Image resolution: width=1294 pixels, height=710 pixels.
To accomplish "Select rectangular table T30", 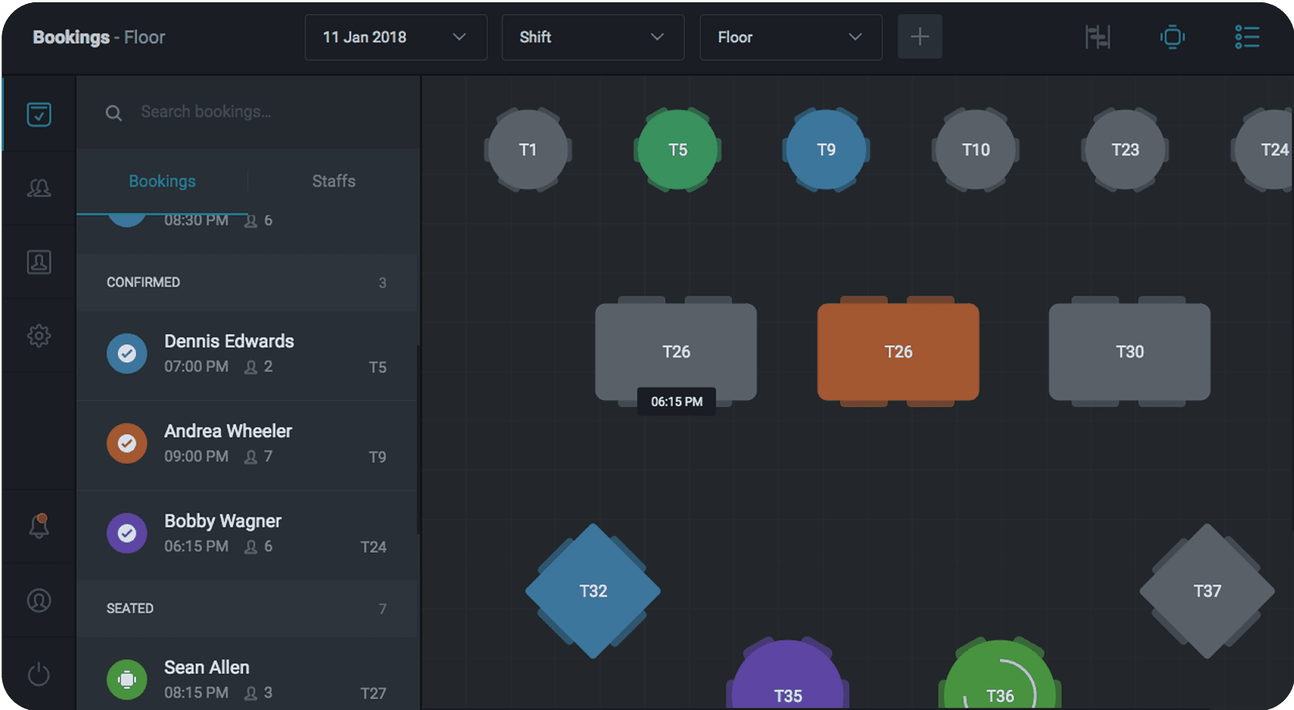I will 1130,352.
